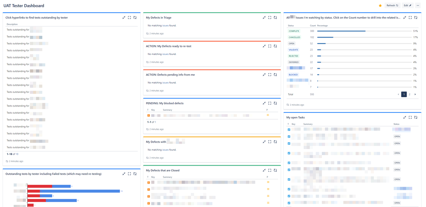Refresh the PENDING: My blocked defects gadget
The image size is (426, 207).
click(275, 103)
